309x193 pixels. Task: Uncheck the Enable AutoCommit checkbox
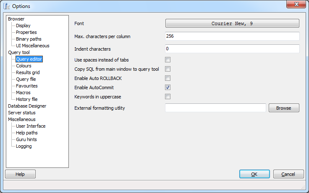click(168, 87)
